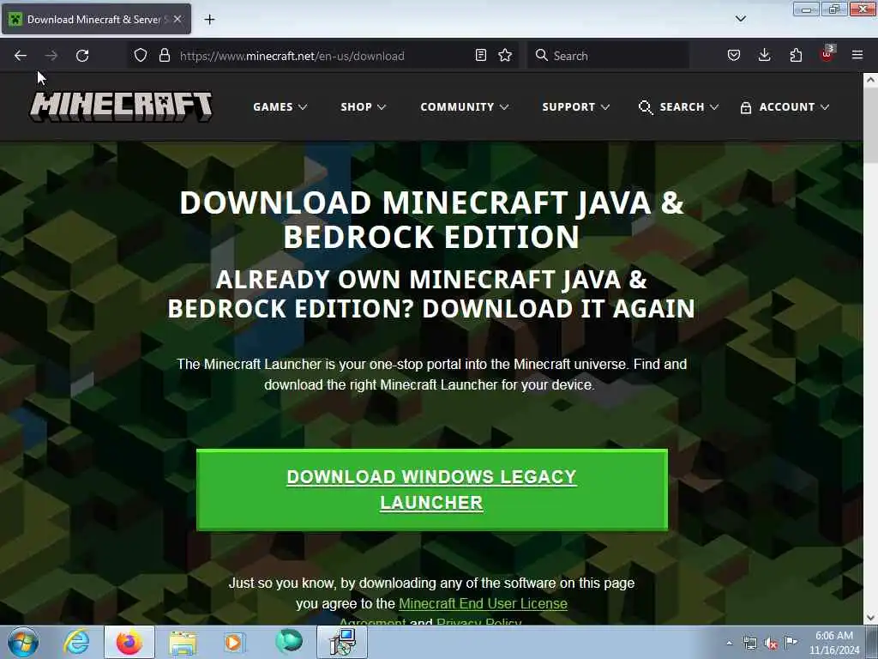Expand the list all tabs chevron
The height and width of the screenshot is (659, 878).
(x=740, y=19)
